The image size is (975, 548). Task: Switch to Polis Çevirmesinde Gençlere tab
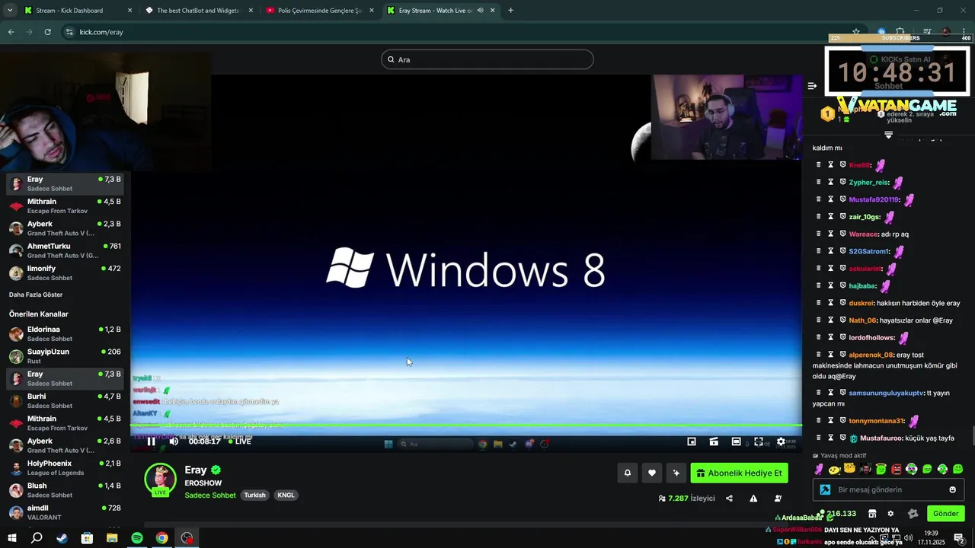pos(319,11)
